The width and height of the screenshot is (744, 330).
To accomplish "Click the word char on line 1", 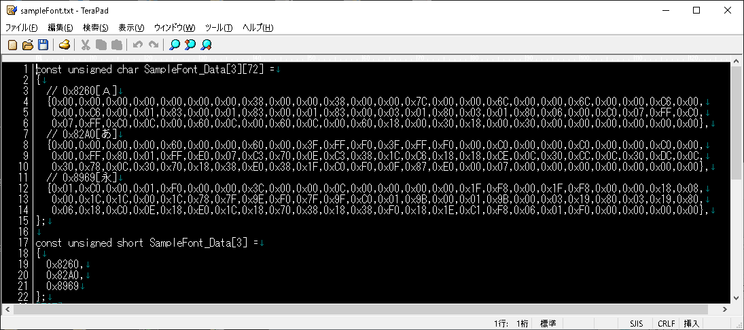I will [x=128, y=70].
